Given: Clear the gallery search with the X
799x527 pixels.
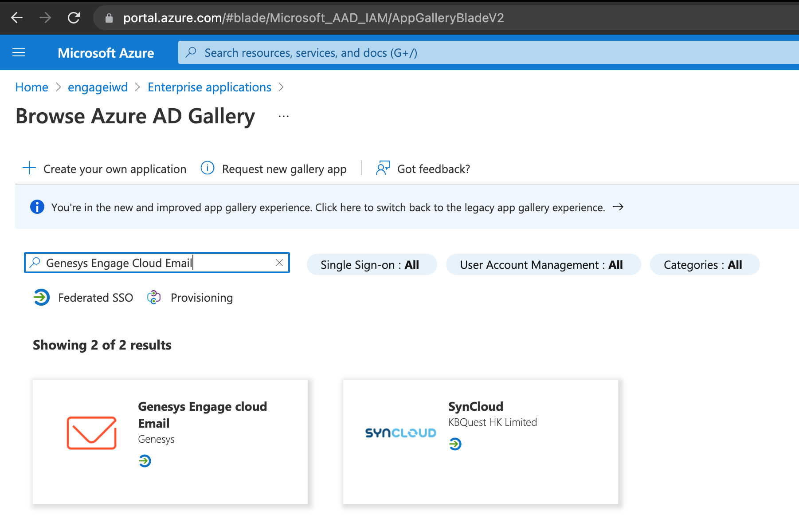Looking at the screenshot, I should click(x=279, y=263).
